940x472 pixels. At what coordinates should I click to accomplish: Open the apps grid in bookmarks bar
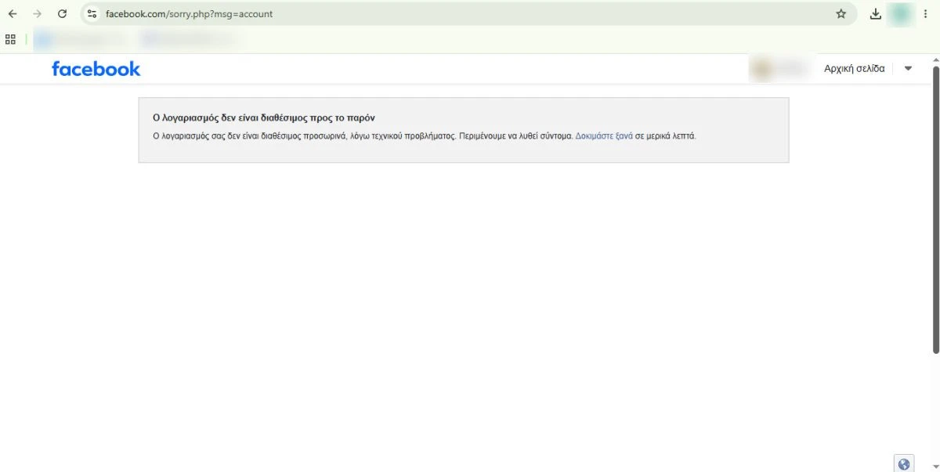tap(11, 38)
